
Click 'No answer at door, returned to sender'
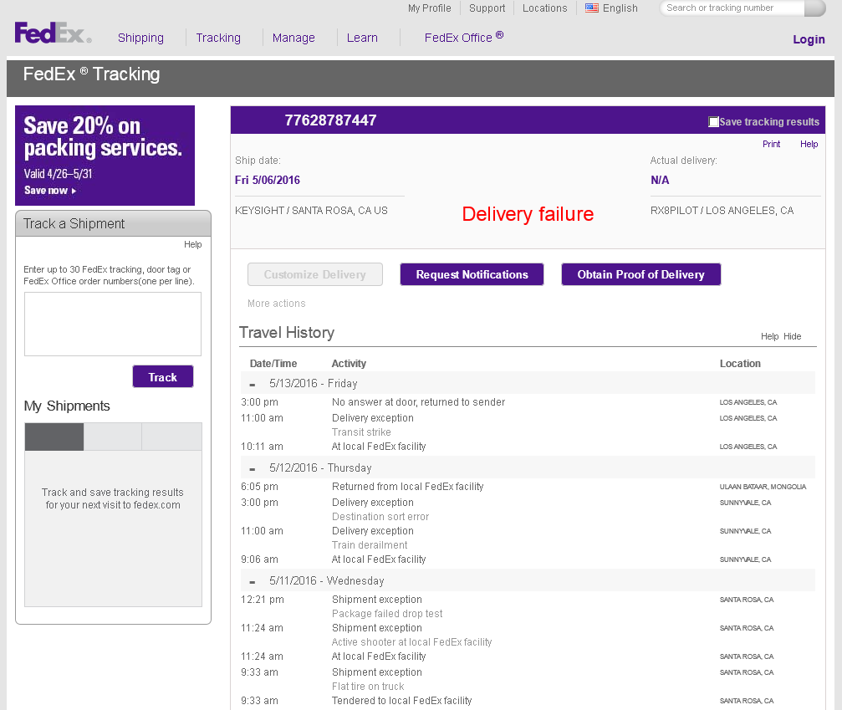tap(418, 402)
